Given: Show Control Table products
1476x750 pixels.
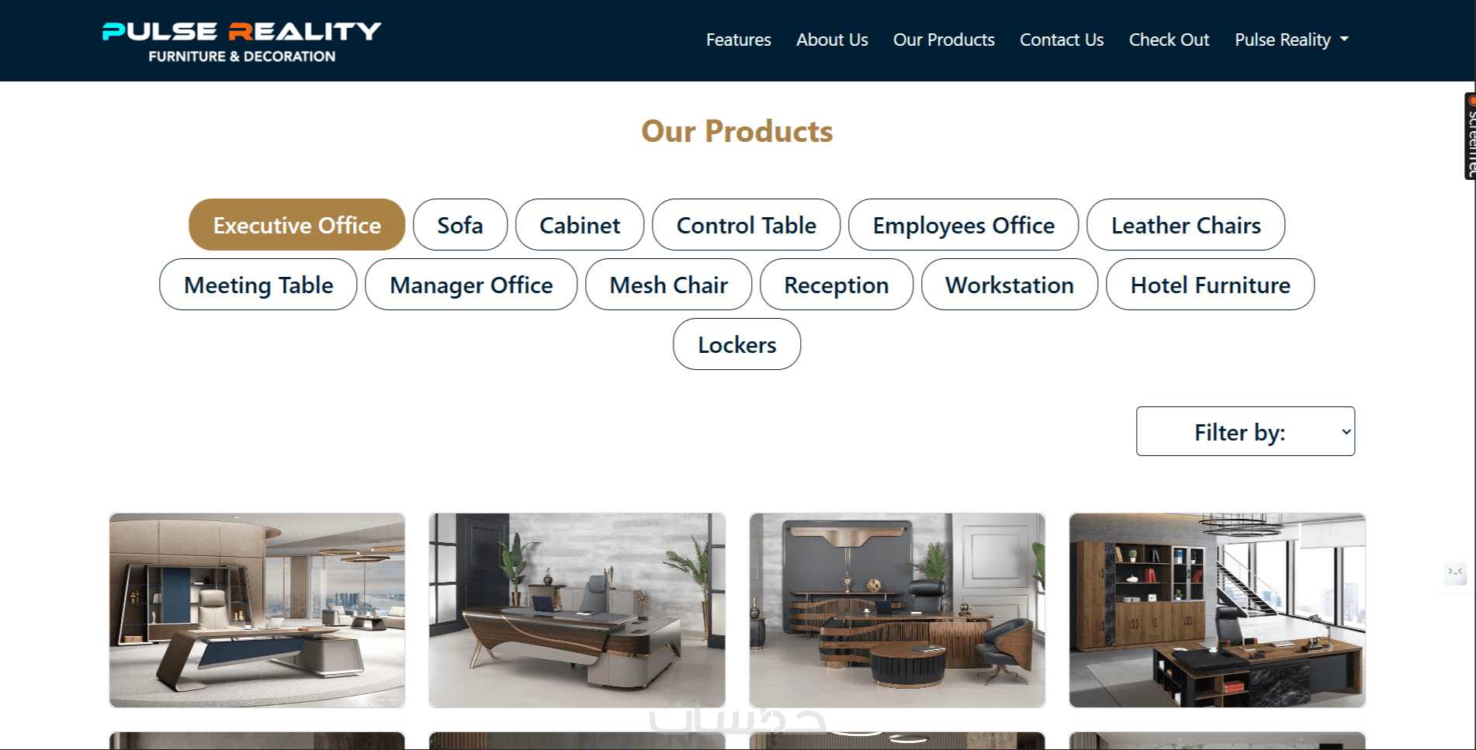Looking at the screenshot, I should [x=747, y=225].
